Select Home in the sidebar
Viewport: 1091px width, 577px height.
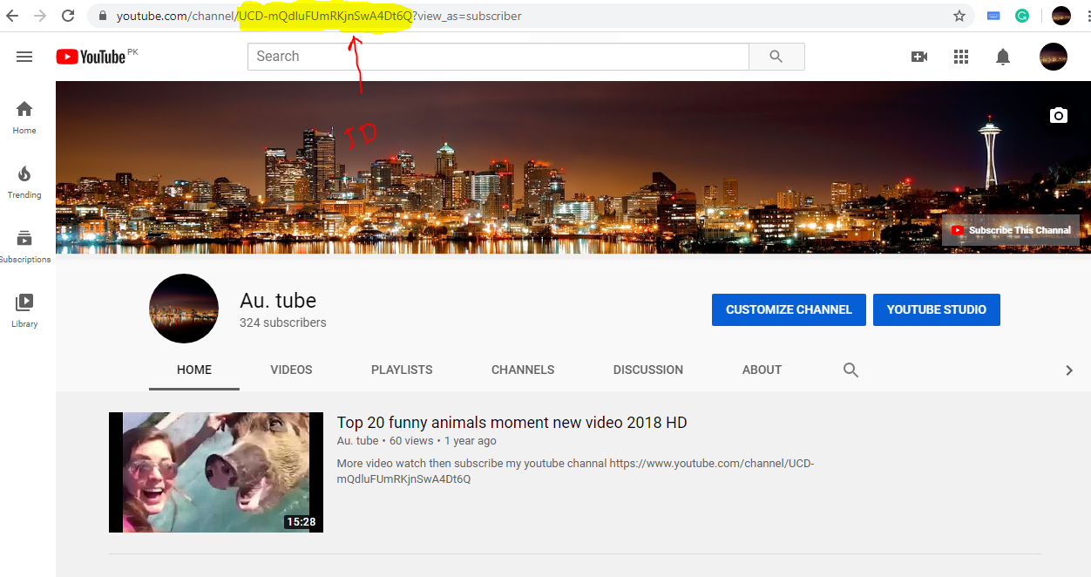[24, 115]
